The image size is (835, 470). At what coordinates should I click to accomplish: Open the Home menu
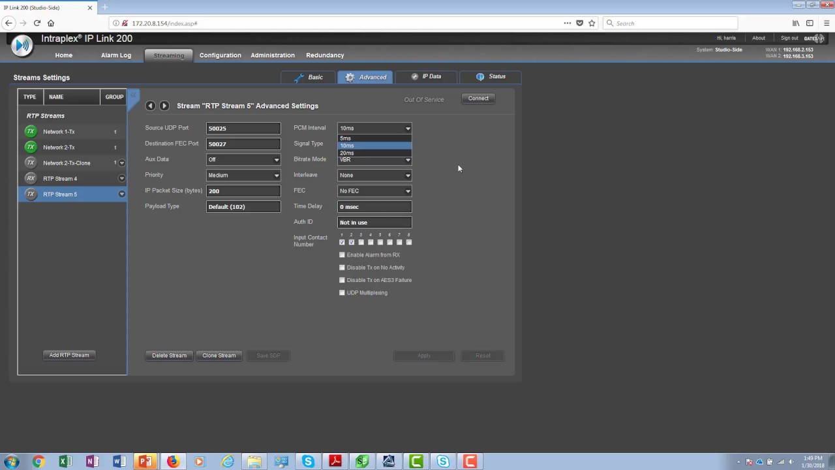click(64, 55)
